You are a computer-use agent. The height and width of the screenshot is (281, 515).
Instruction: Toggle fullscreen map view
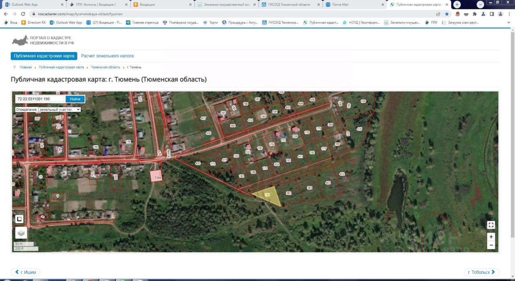click(491, 225)
